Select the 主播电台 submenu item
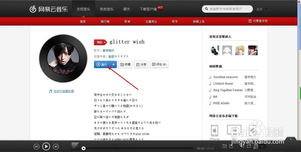This screenshot has width=301, height=152. click(x=151, y=21)
